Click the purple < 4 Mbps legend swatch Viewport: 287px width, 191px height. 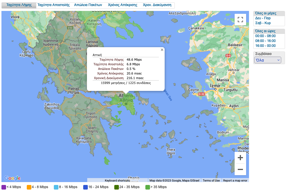click(4, 187)
